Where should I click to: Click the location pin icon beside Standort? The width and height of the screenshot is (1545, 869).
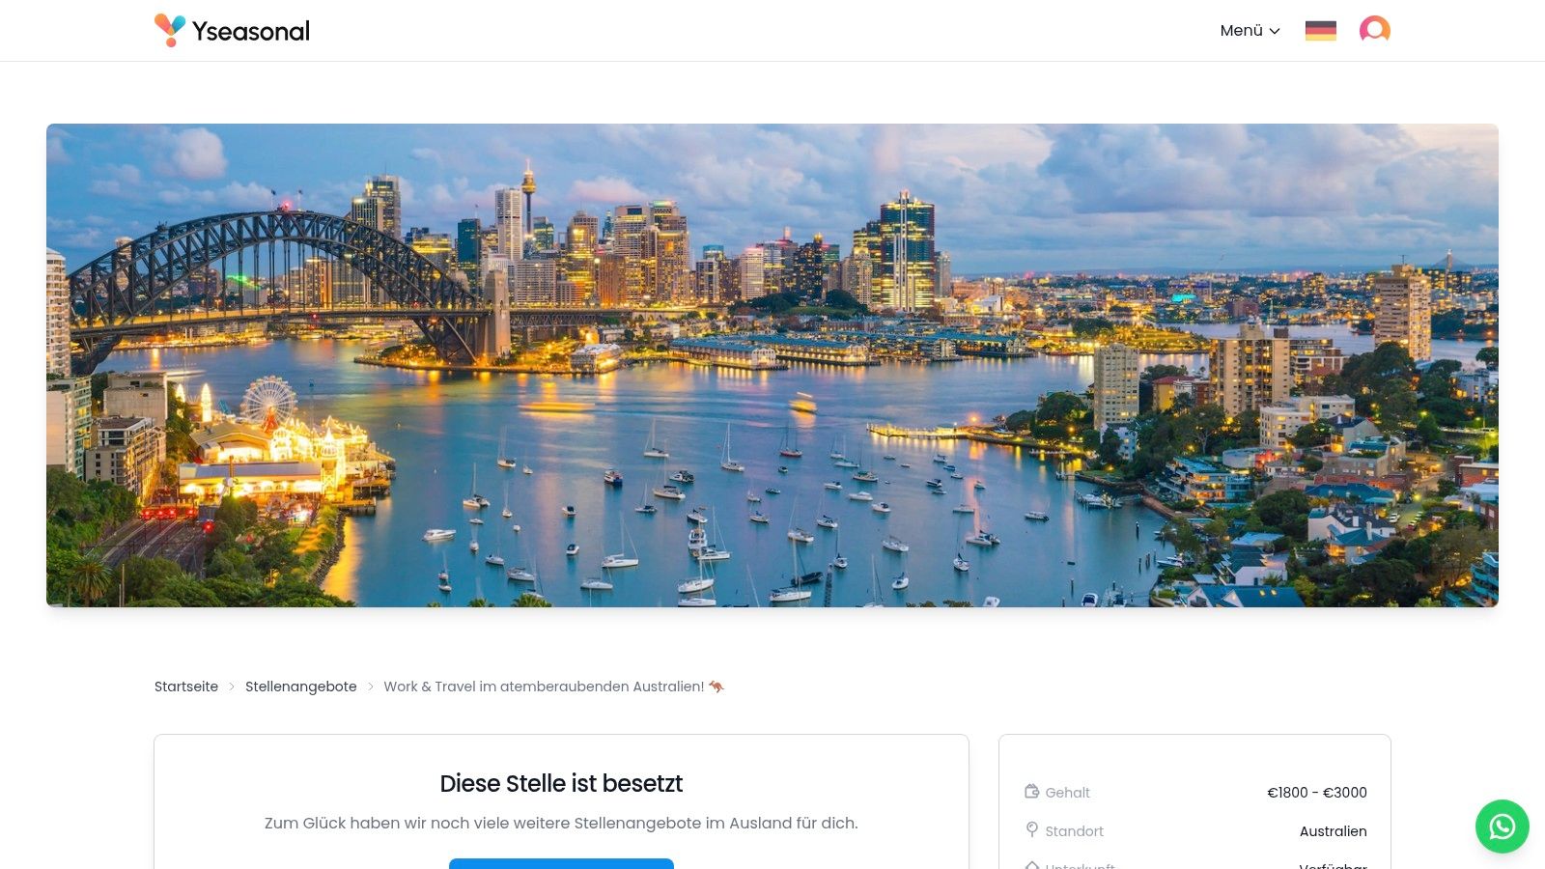pos(1031,830)
